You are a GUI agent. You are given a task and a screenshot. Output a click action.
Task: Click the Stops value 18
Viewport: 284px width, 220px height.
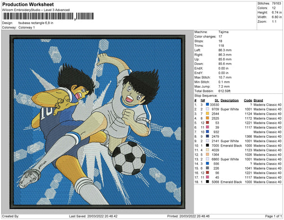tap(220, 41)
